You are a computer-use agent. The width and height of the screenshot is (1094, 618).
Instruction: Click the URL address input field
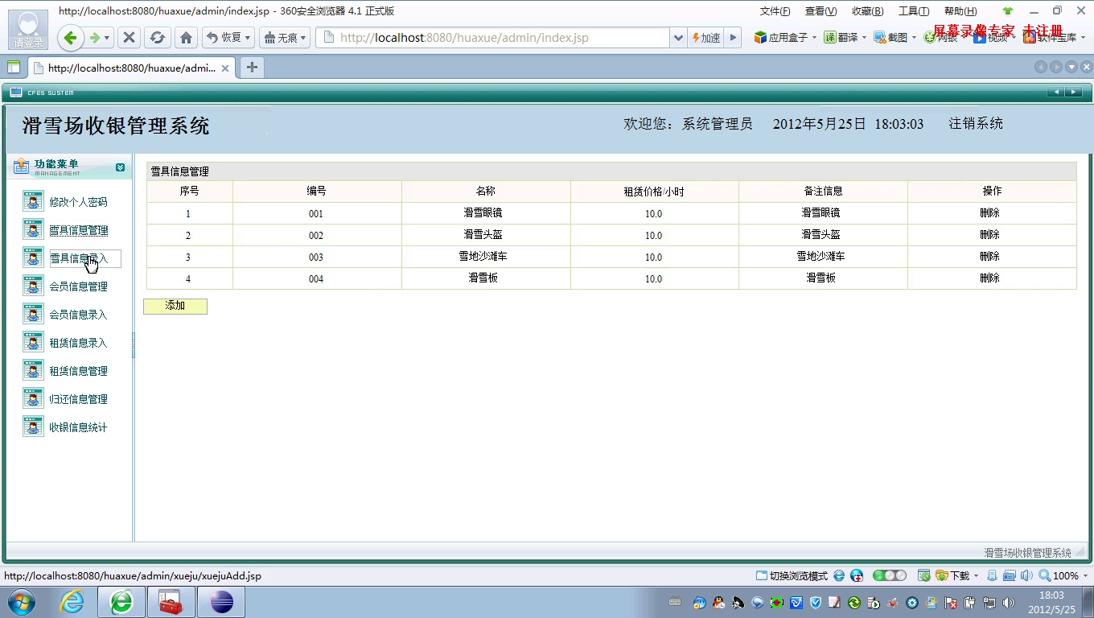coord(499,38)
